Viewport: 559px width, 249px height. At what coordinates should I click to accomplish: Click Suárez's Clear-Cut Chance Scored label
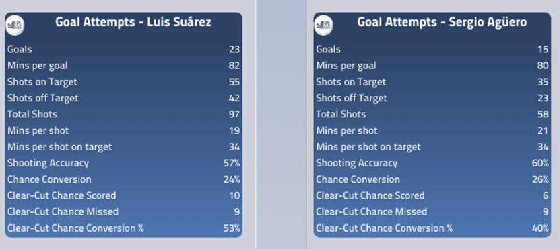tap(62, 196)
